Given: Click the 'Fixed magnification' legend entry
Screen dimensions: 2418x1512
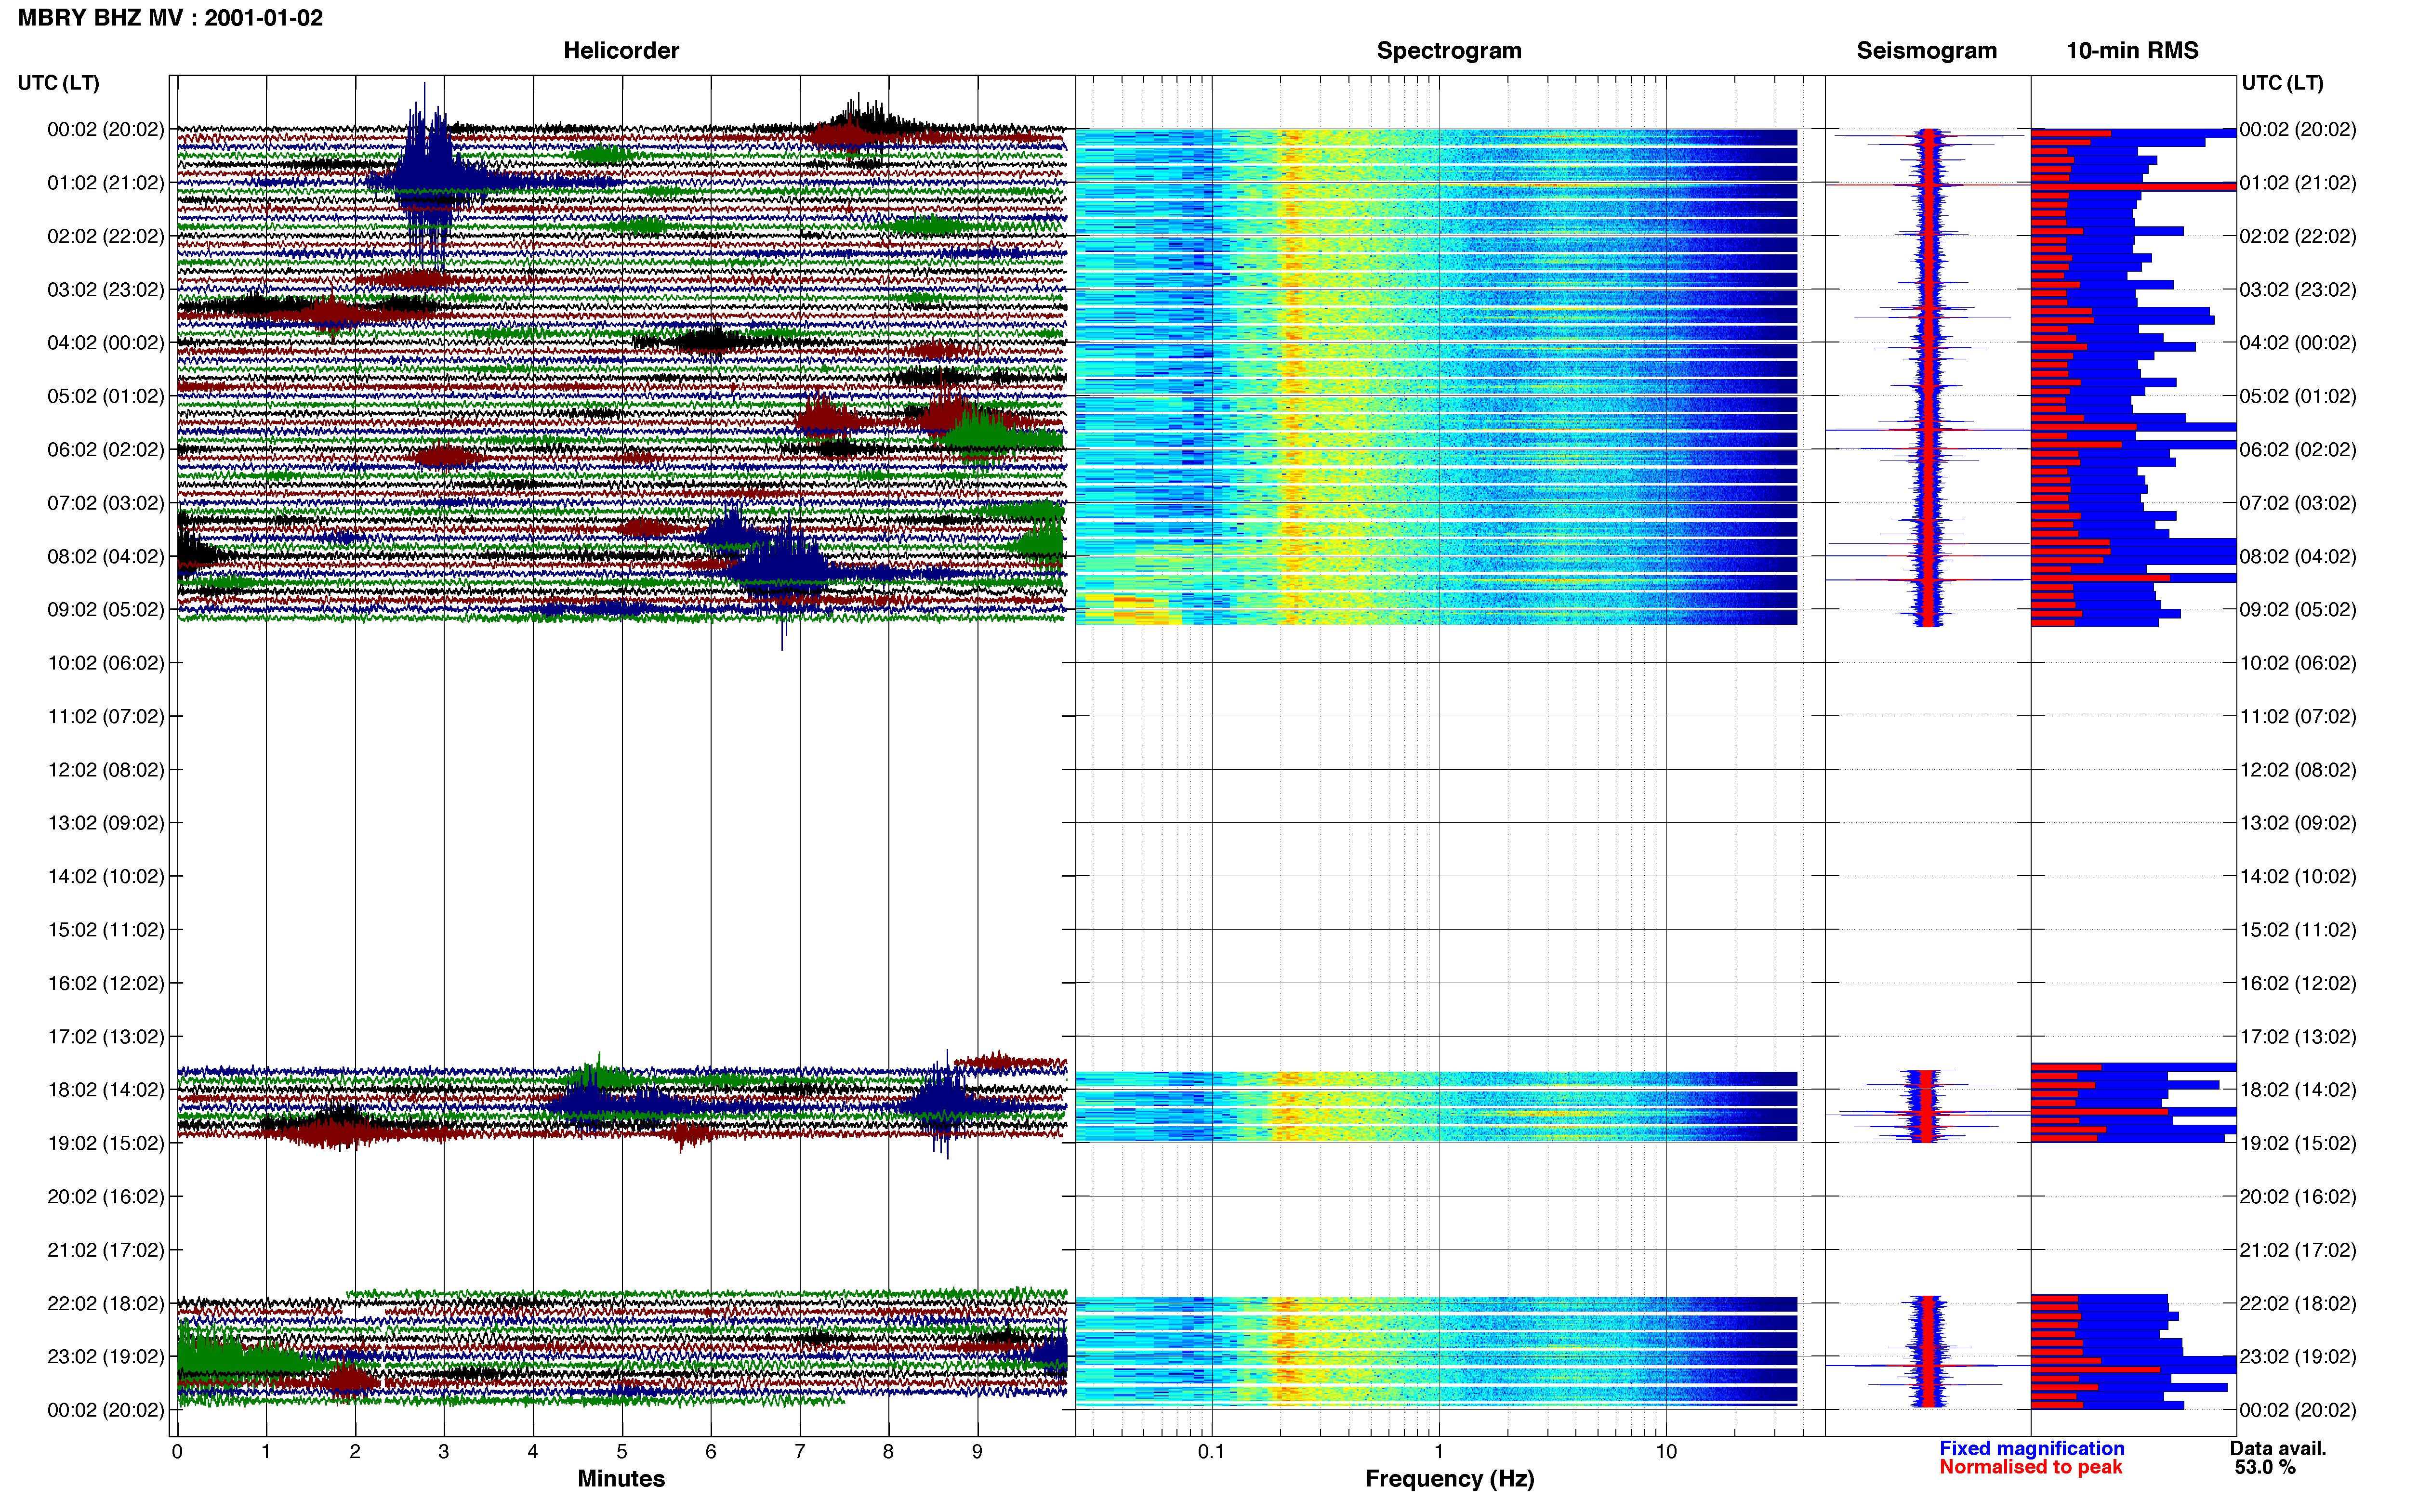Looking at the screenshot, I should coord(2032,1448).
